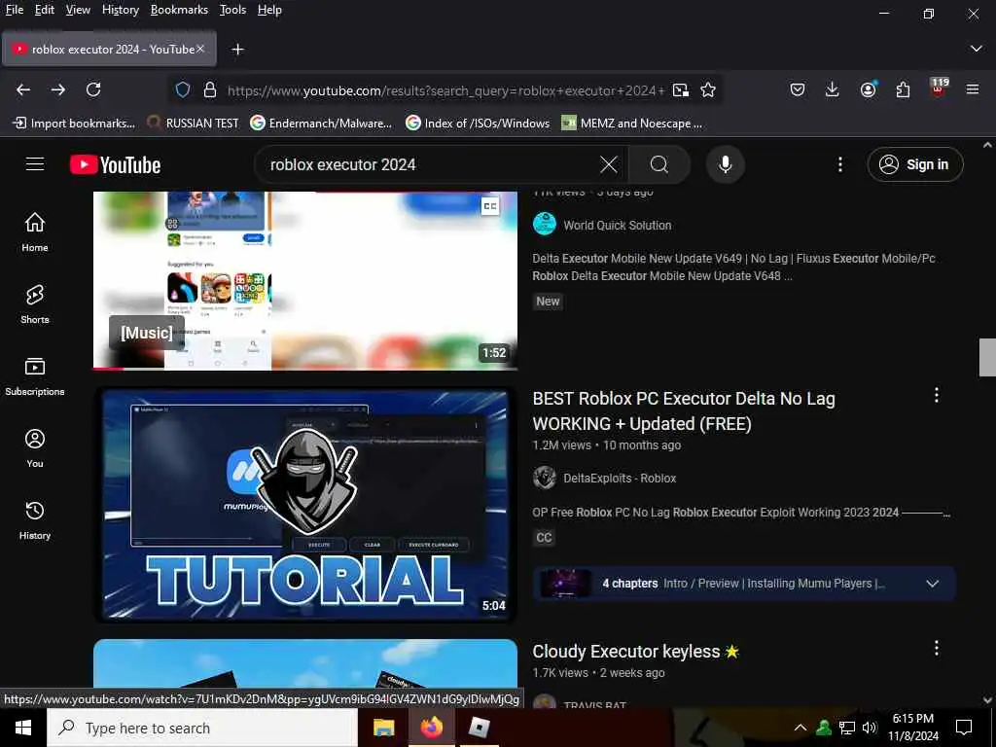Open the File menu

(15, 10)
